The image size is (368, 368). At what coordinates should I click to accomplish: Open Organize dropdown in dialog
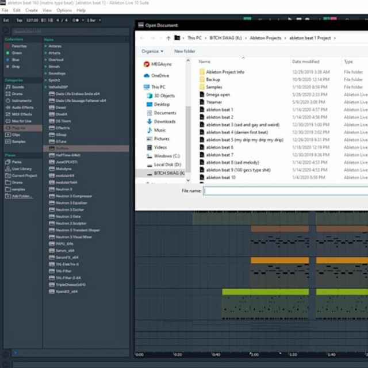pyautogui.click(x=152, y=51)
